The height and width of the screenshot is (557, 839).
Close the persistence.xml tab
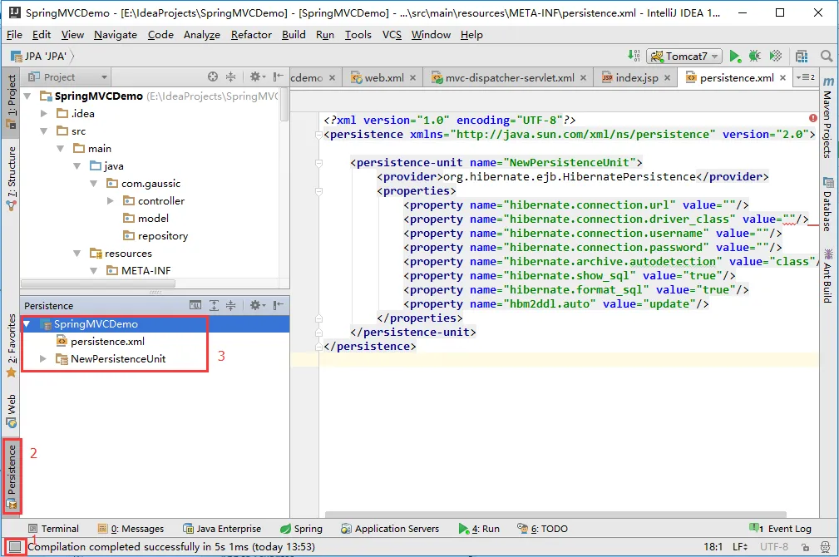[782, 77]
